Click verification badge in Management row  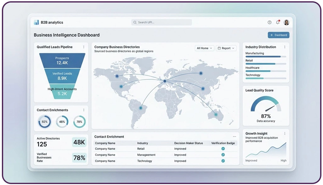(x=223, y=155)
